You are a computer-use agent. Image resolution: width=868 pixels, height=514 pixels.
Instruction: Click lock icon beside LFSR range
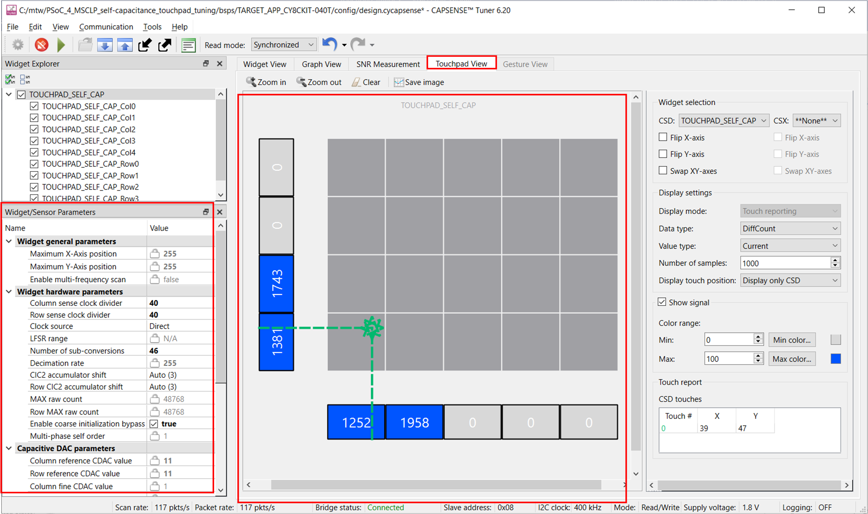click(x=155, y=338)
